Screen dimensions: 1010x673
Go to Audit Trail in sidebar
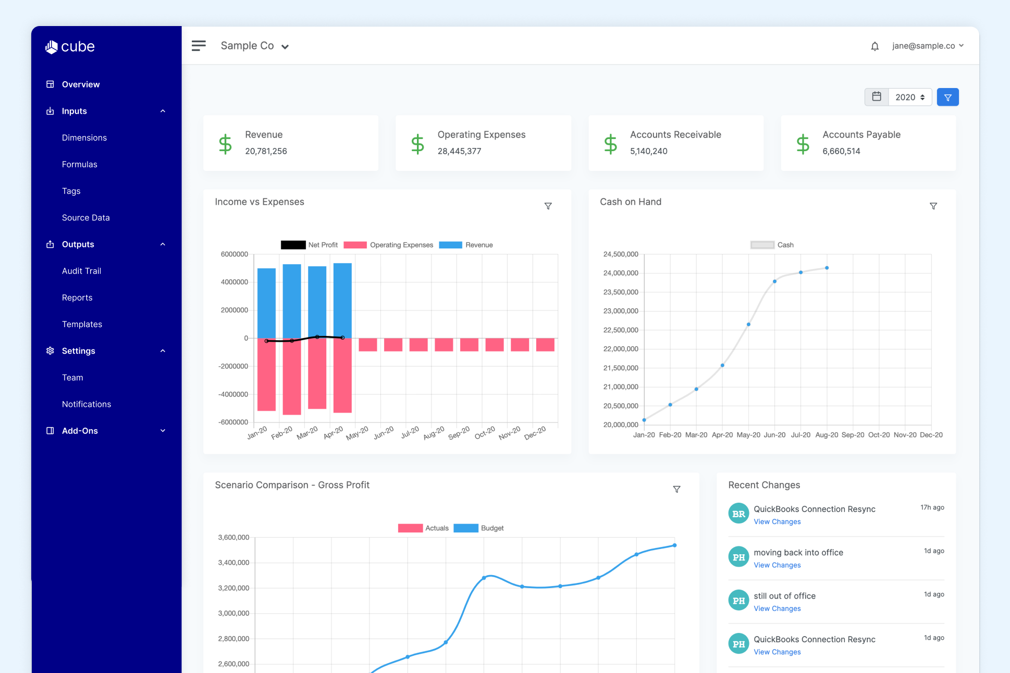coord(81,271)
